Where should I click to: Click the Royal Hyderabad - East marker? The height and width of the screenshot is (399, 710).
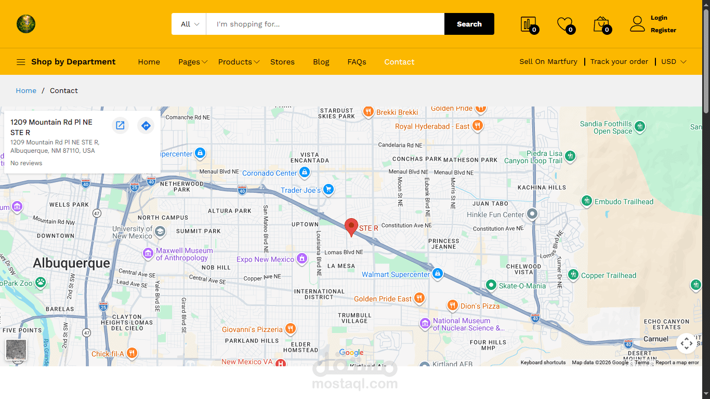[x=478, y=126]
